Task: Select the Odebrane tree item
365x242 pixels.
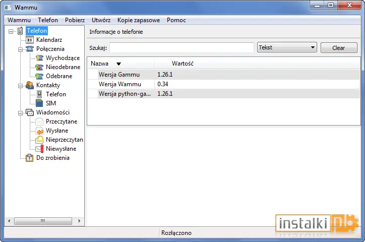Action: [59, 76]
